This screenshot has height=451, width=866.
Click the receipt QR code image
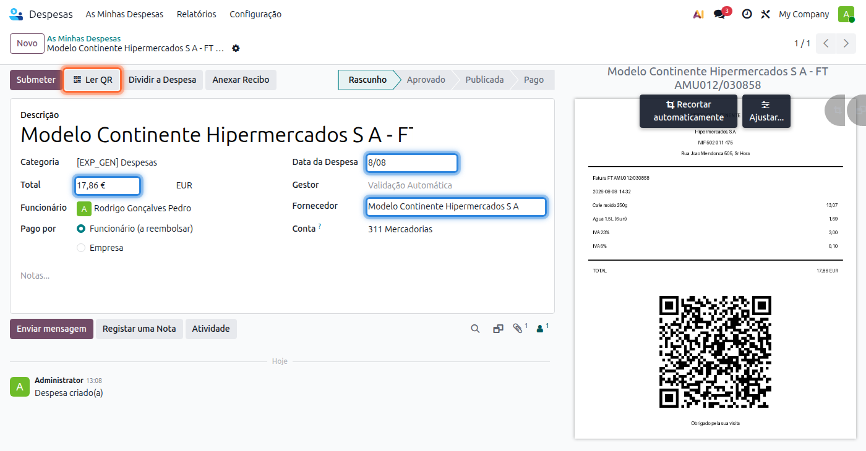pos(715,352)
